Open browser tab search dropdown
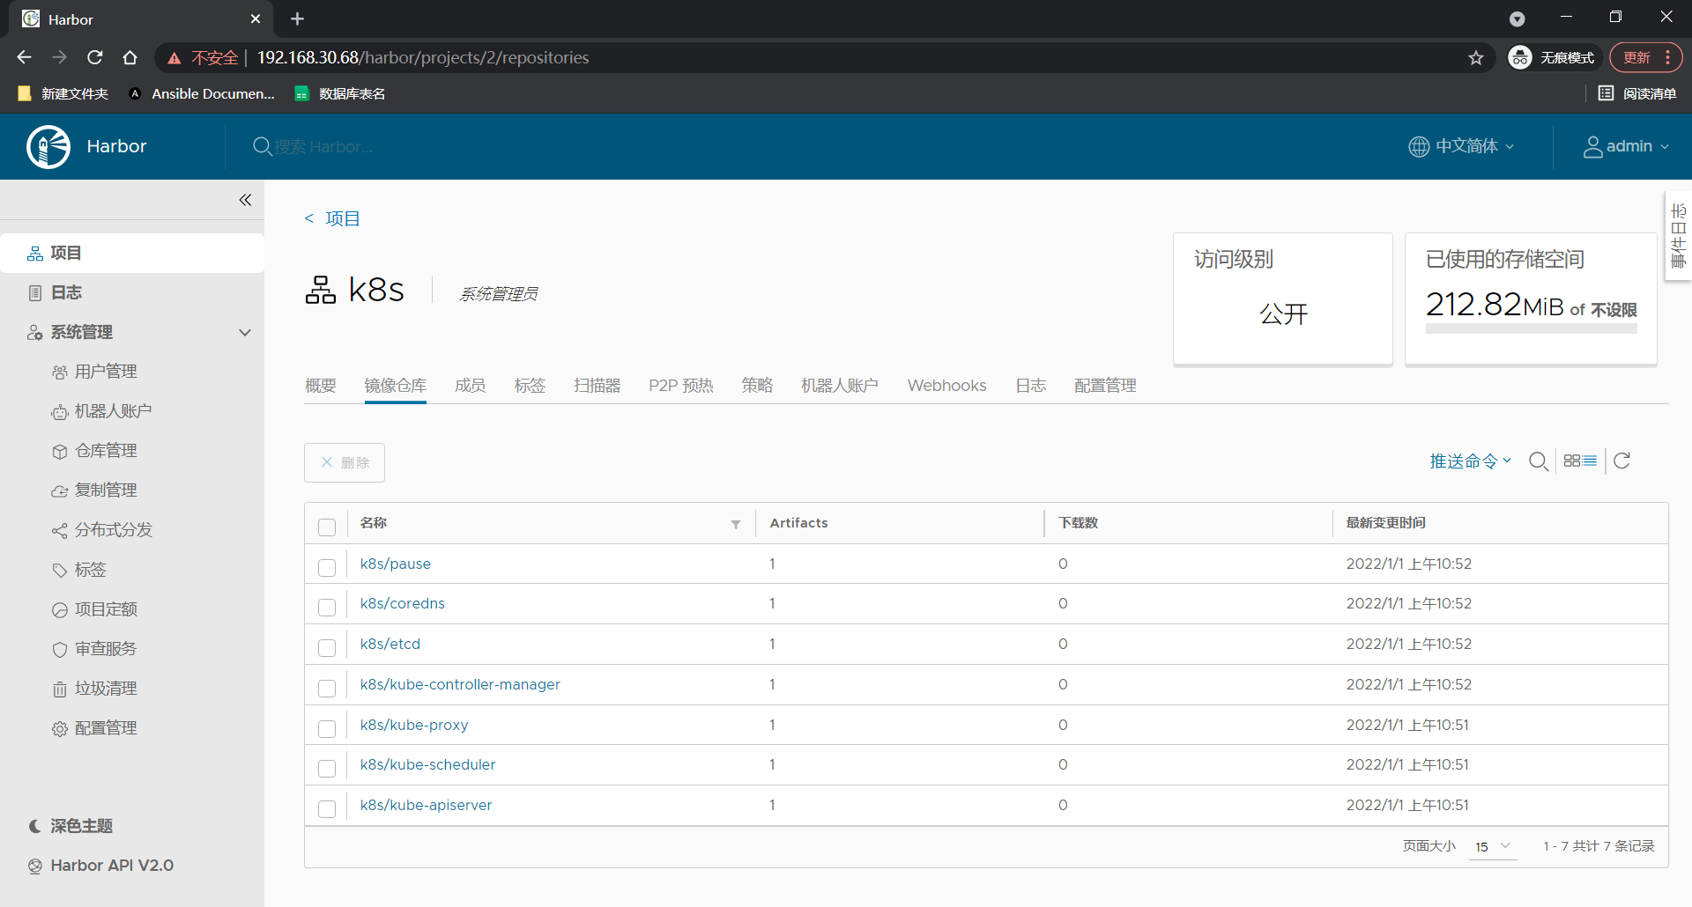 click(1518, 18)
